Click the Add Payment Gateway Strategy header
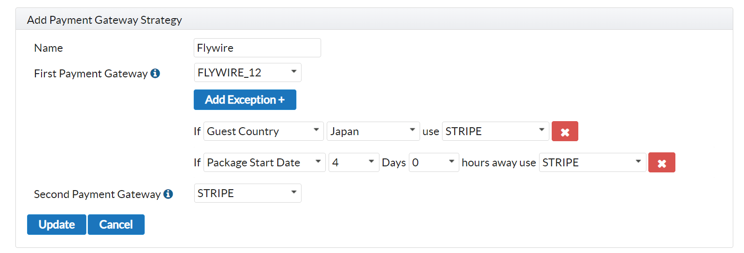 (x=105, y=20)
